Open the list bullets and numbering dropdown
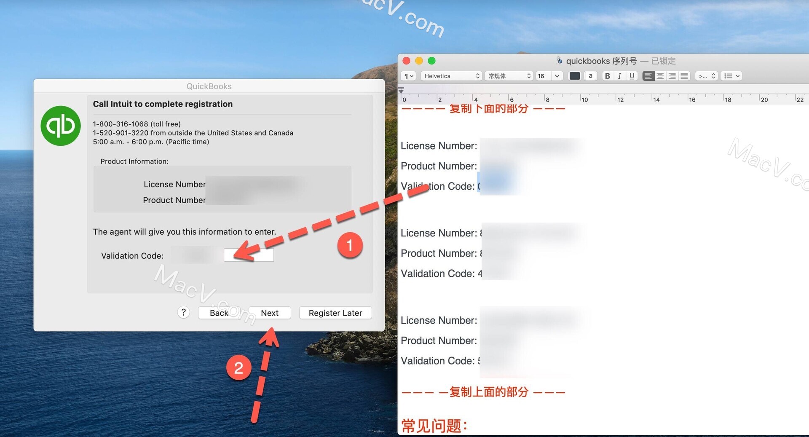The image size is (809, 437). point(731,76)
